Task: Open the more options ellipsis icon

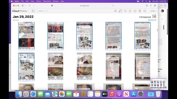Action: 145,11
